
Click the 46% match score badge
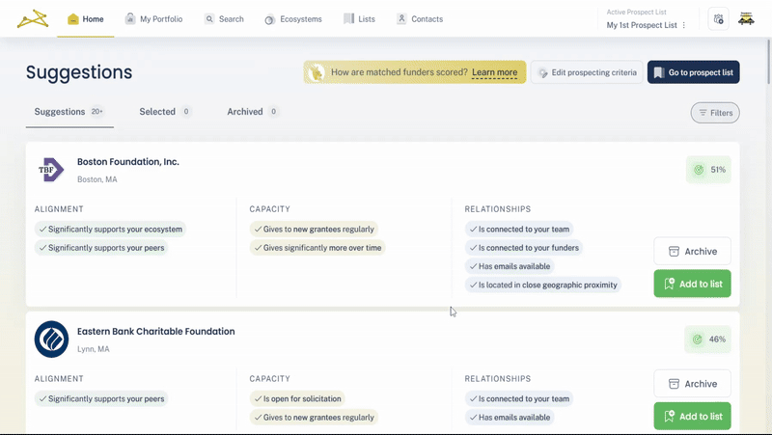coord(708,340)
